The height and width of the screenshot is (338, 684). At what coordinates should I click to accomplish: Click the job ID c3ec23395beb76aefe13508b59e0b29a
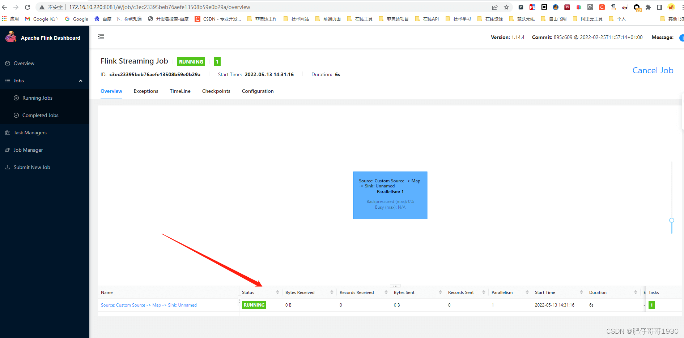pos(155,74)
